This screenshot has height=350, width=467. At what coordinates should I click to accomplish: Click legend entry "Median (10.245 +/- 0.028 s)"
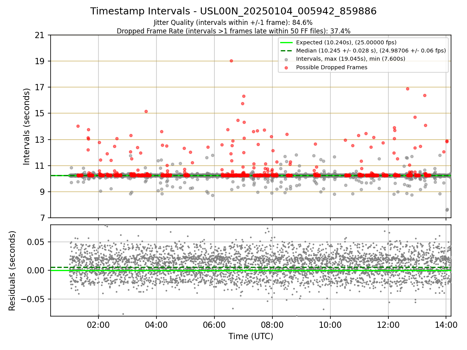click(371, 51)
